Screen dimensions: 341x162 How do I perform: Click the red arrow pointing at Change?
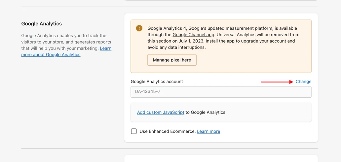pos(277,82)
